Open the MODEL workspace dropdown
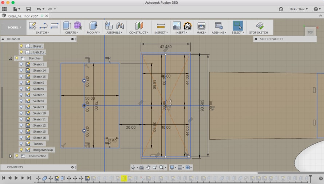 (x=15, y=27)
